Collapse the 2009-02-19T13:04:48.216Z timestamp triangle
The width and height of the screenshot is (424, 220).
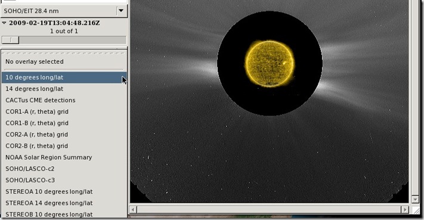[4, 23]
